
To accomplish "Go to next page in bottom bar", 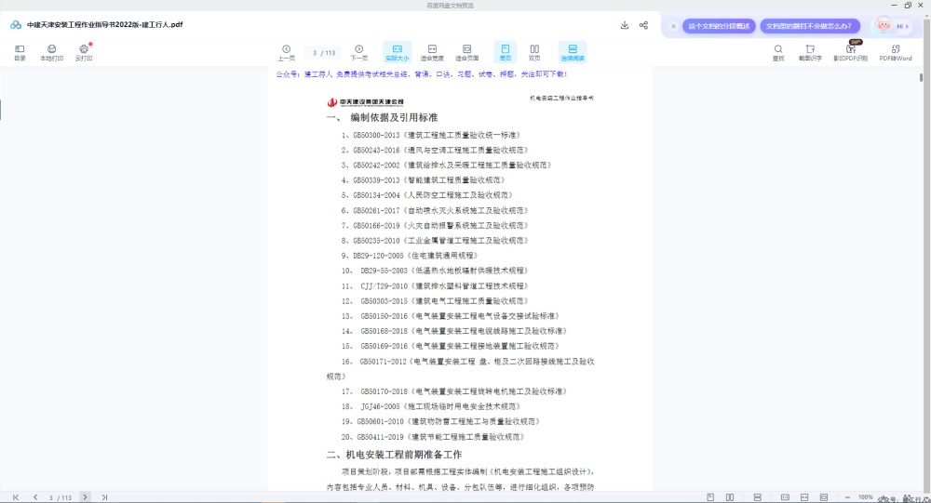I will tap(85, 497).
